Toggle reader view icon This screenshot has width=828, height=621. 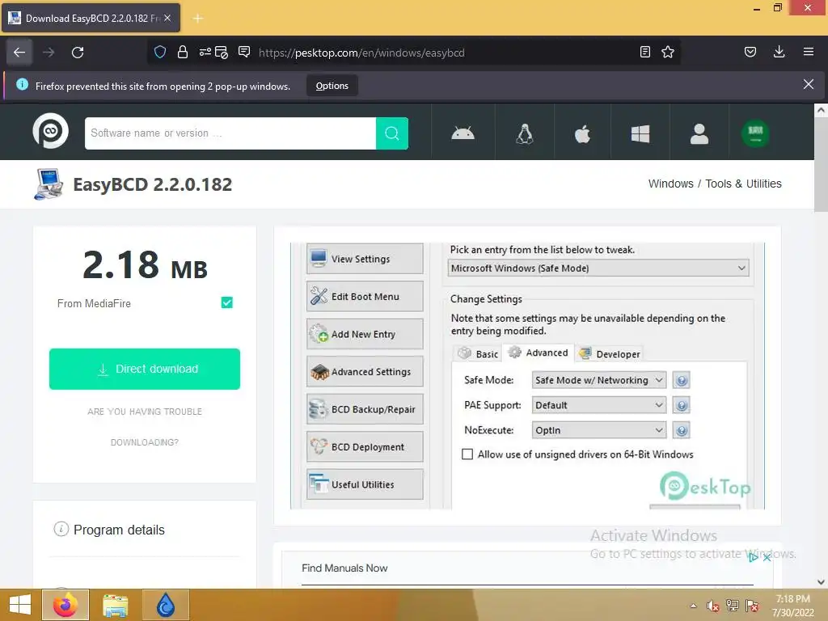644,52
